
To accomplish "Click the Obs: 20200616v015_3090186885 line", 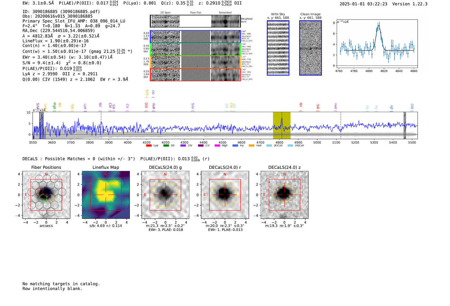I will (58, 16).
